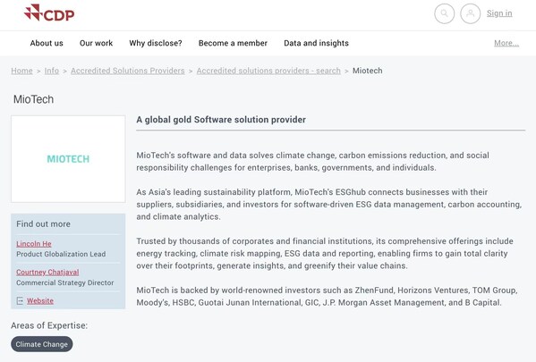The width and height of the screenshot is (536, 362).
Task: Click the MioTech page title
Action: click(x=33, y=99)
